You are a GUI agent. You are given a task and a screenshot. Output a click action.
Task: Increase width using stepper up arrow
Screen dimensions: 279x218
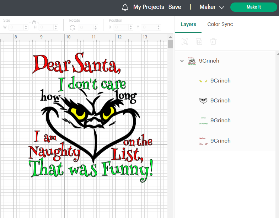click(26, 26)
